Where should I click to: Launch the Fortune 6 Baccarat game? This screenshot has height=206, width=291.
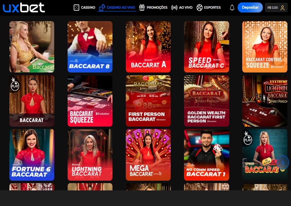[32, 155]
